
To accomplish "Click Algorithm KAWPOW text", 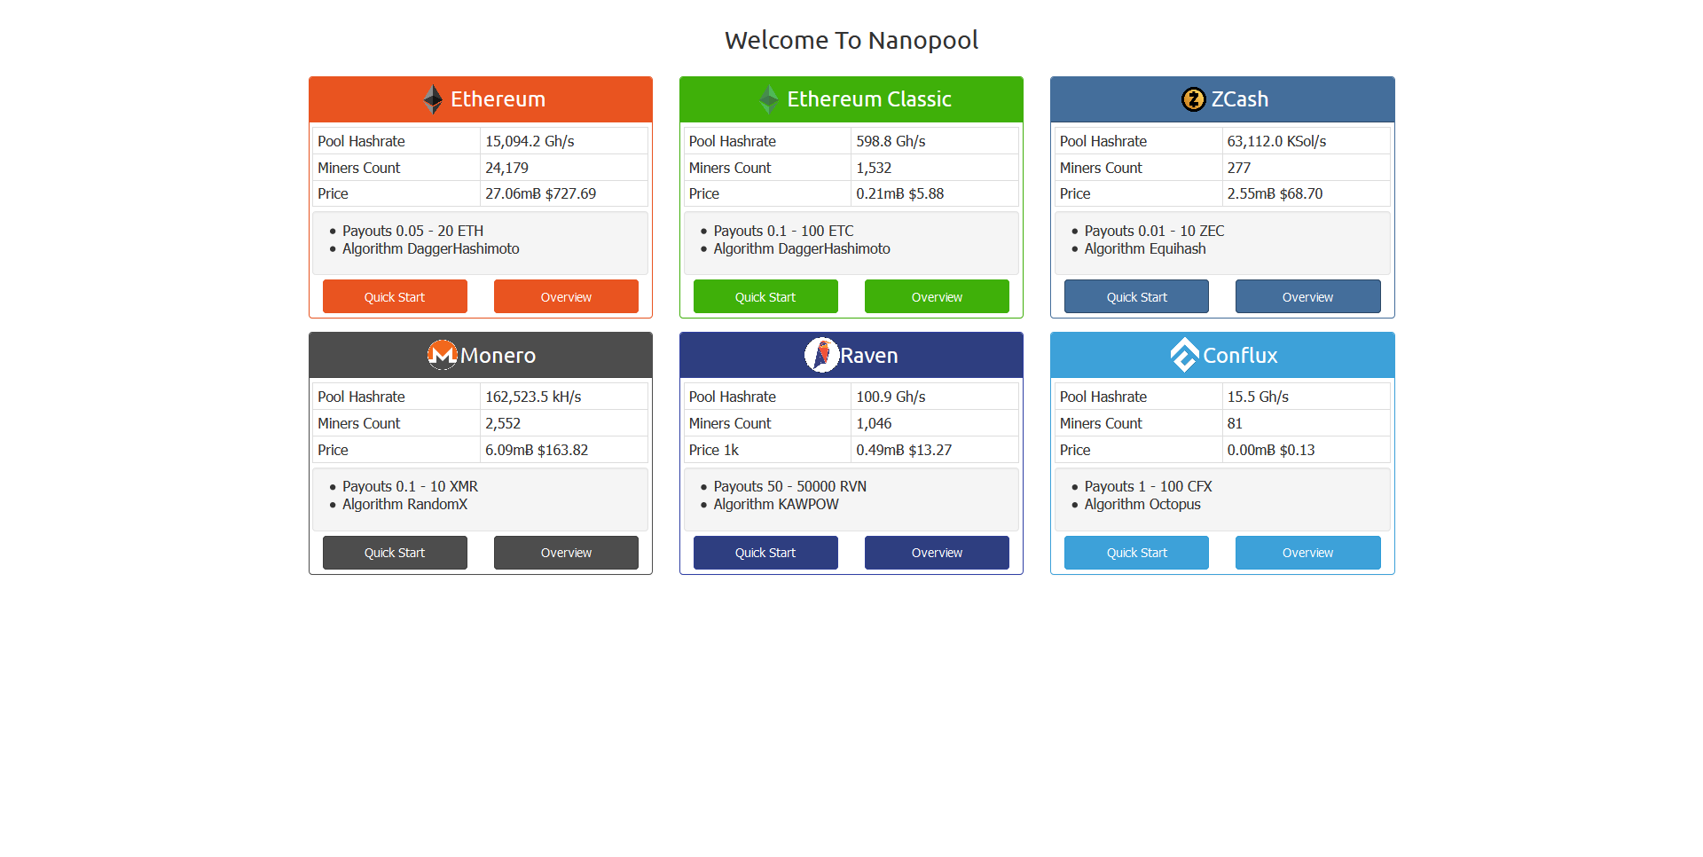I will click(776, 504).
